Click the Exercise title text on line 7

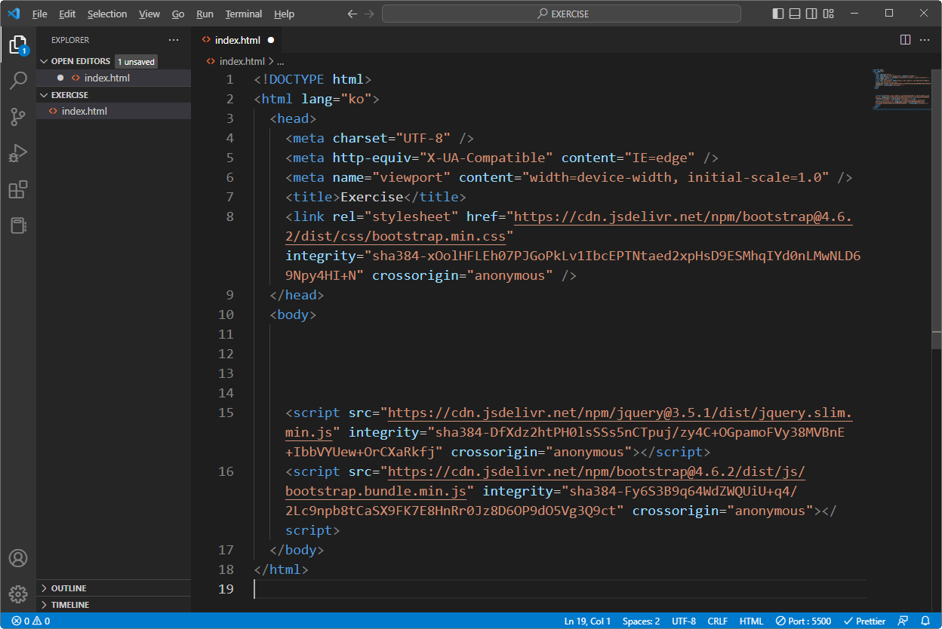pos(372,197)
